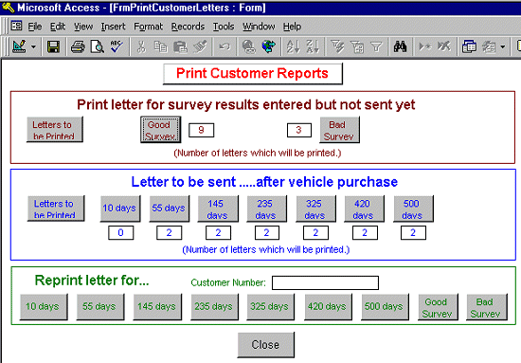This screenshot has width=521, height=363.
Task: Click the Find binoculars icon
Action: 400,46
